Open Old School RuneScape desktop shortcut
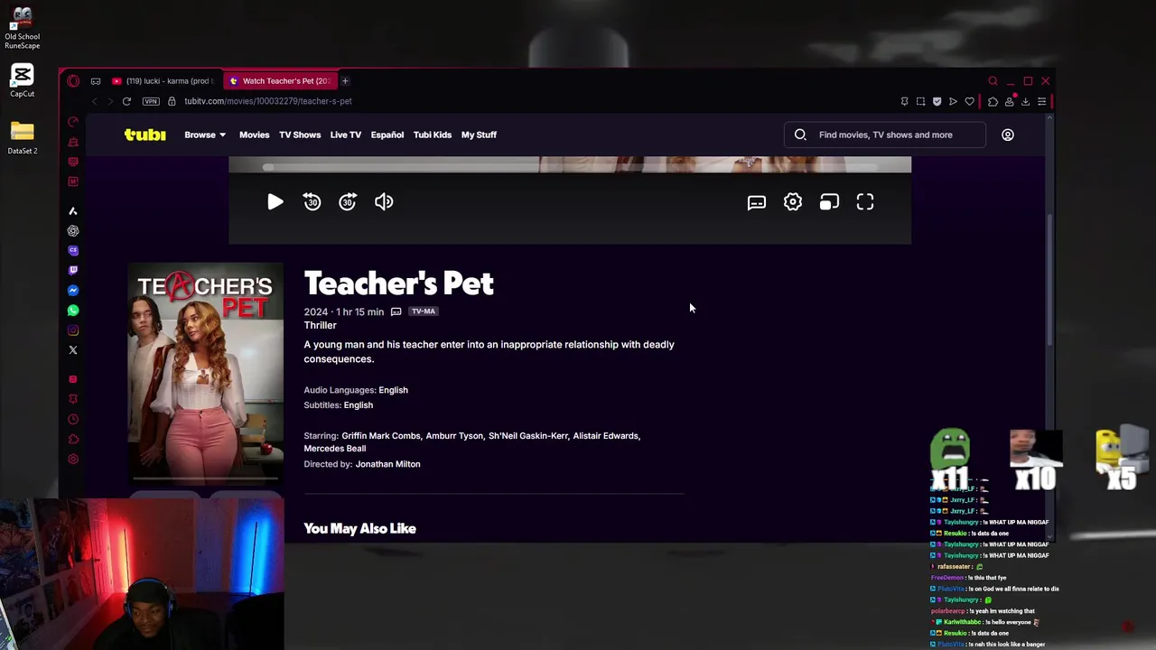Image resolution: width=1156 pixels, height=650 pixels. 23,29
